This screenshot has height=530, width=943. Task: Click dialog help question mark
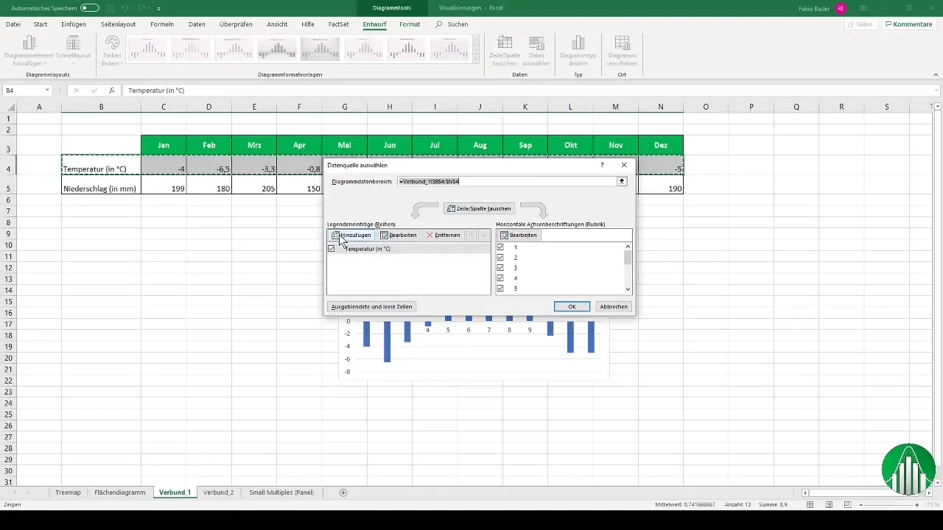click(602, 166)
